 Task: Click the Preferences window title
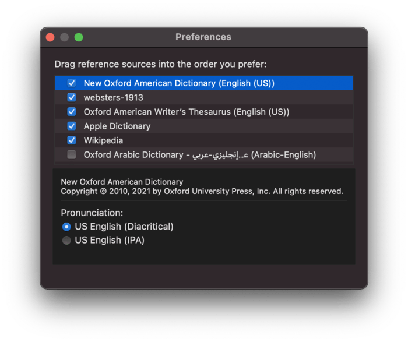[x=203, y=37]
